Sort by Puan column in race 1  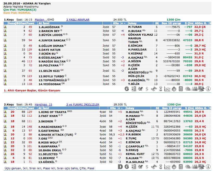pos(30,23)
